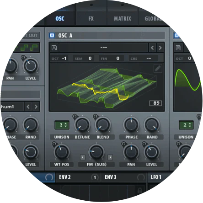
Task: Click OSC A RAND knob
Action: point(152,125)
